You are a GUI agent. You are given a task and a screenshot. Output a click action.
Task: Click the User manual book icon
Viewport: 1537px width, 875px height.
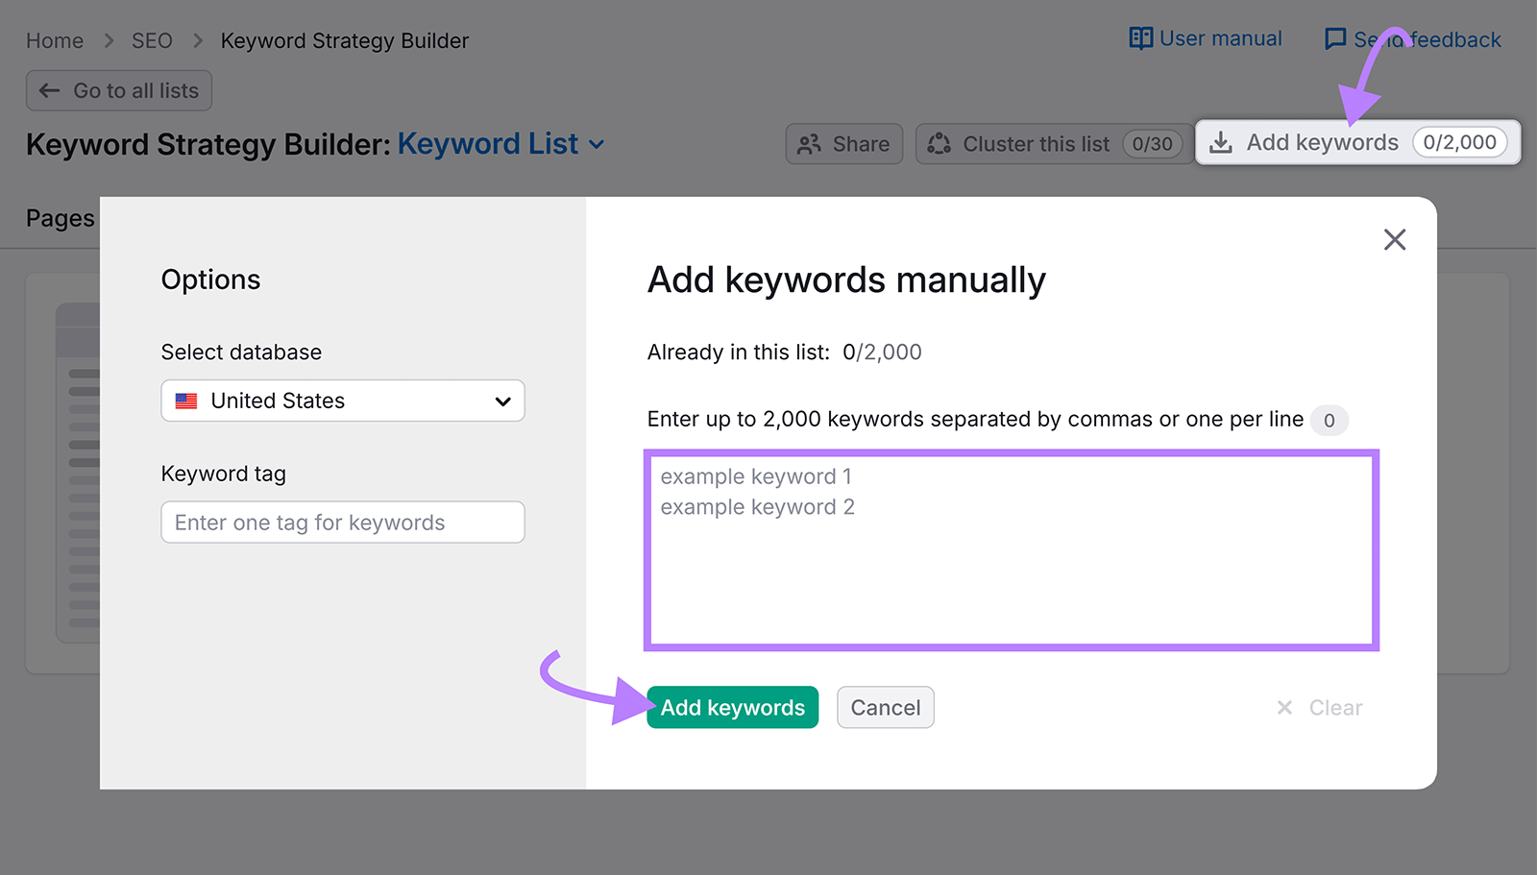(1140, 38)
